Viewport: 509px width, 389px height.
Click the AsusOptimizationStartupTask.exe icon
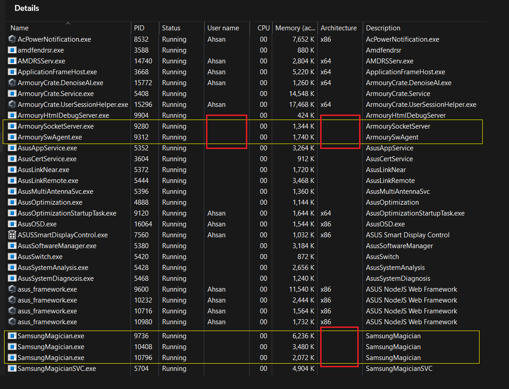pyautogui.click(x=12, y=213)
